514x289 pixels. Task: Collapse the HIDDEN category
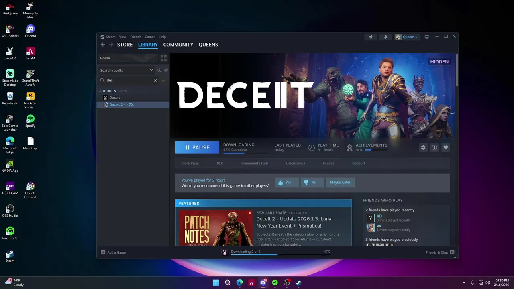pyautogui.click(x=100, y=91)
